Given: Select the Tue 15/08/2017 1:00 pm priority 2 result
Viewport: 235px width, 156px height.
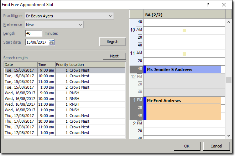Looking at the screenshot, I should [65, 87].
